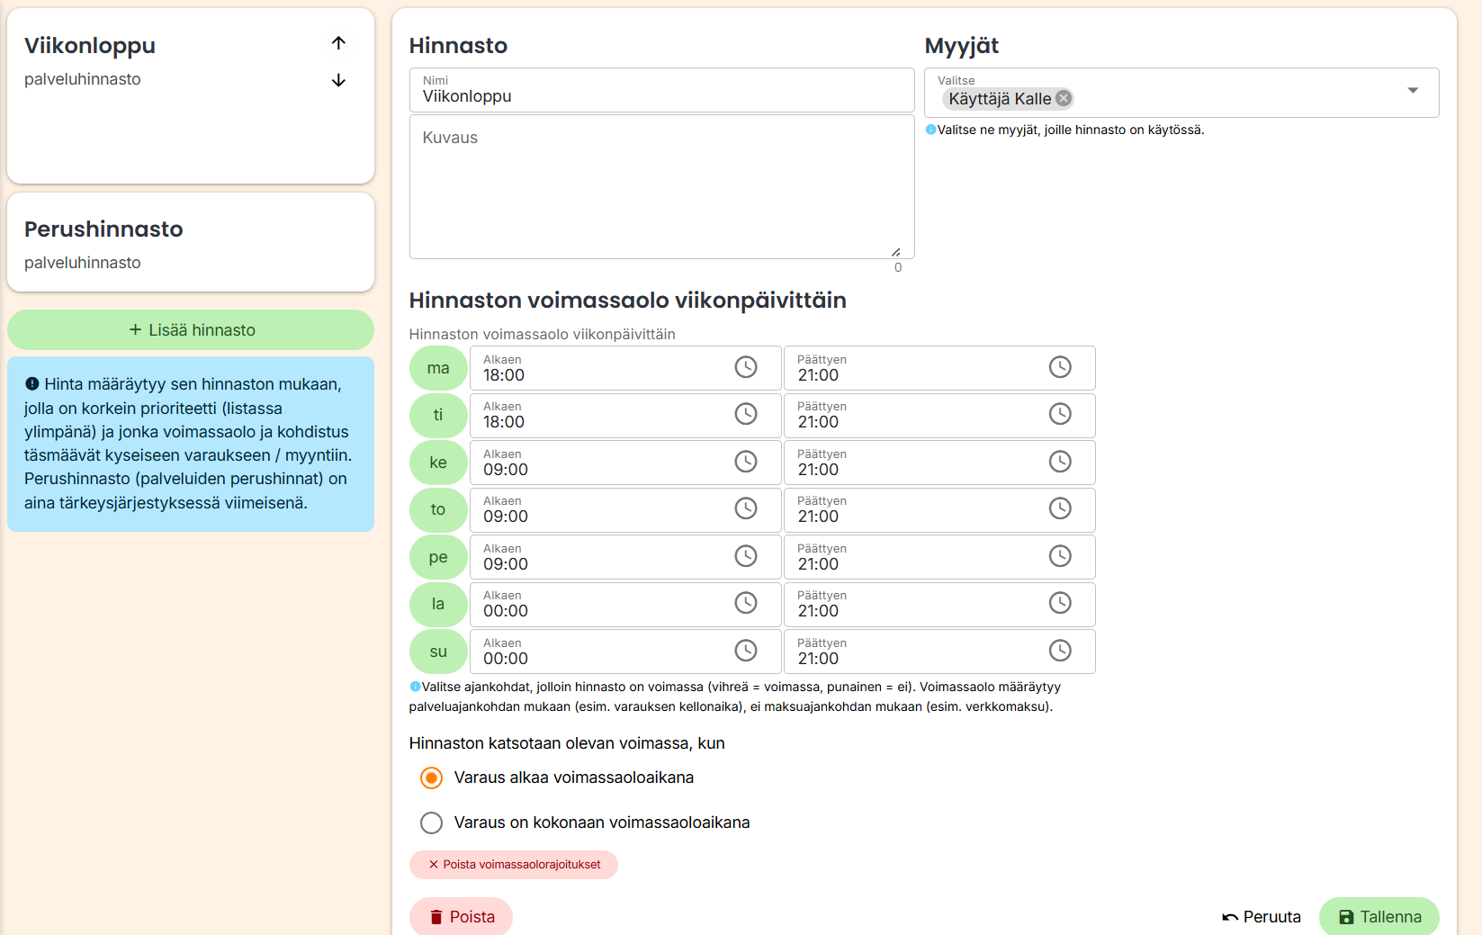Viewport: 1482px width, 935px height.
Task: Open clock picker for Monday start time
Action: pos(746,367)
